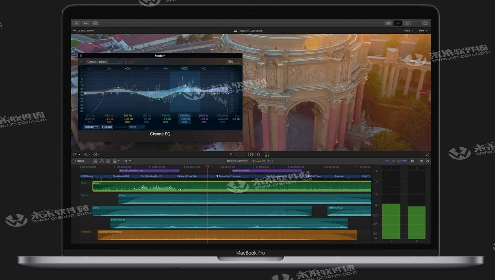Viewport: 495px width, 280px height.
Task: Open the Transform tools dropdown
Action: click(x=87, y=154)
